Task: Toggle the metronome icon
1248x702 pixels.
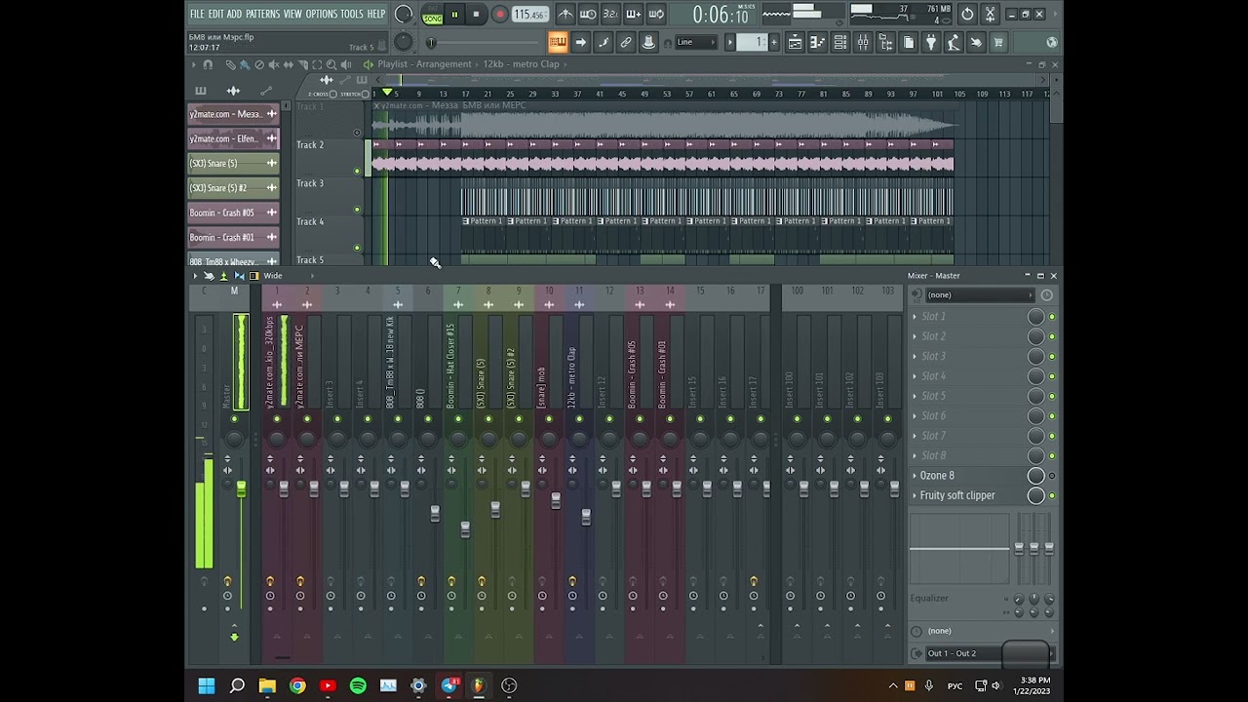Action: tap(565, 14)
